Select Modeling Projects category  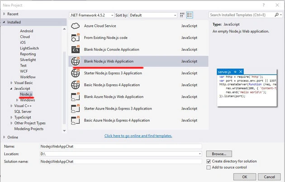tap(28, 129)
